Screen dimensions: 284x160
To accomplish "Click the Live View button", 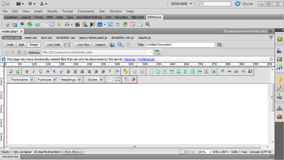I will (83, 45).
